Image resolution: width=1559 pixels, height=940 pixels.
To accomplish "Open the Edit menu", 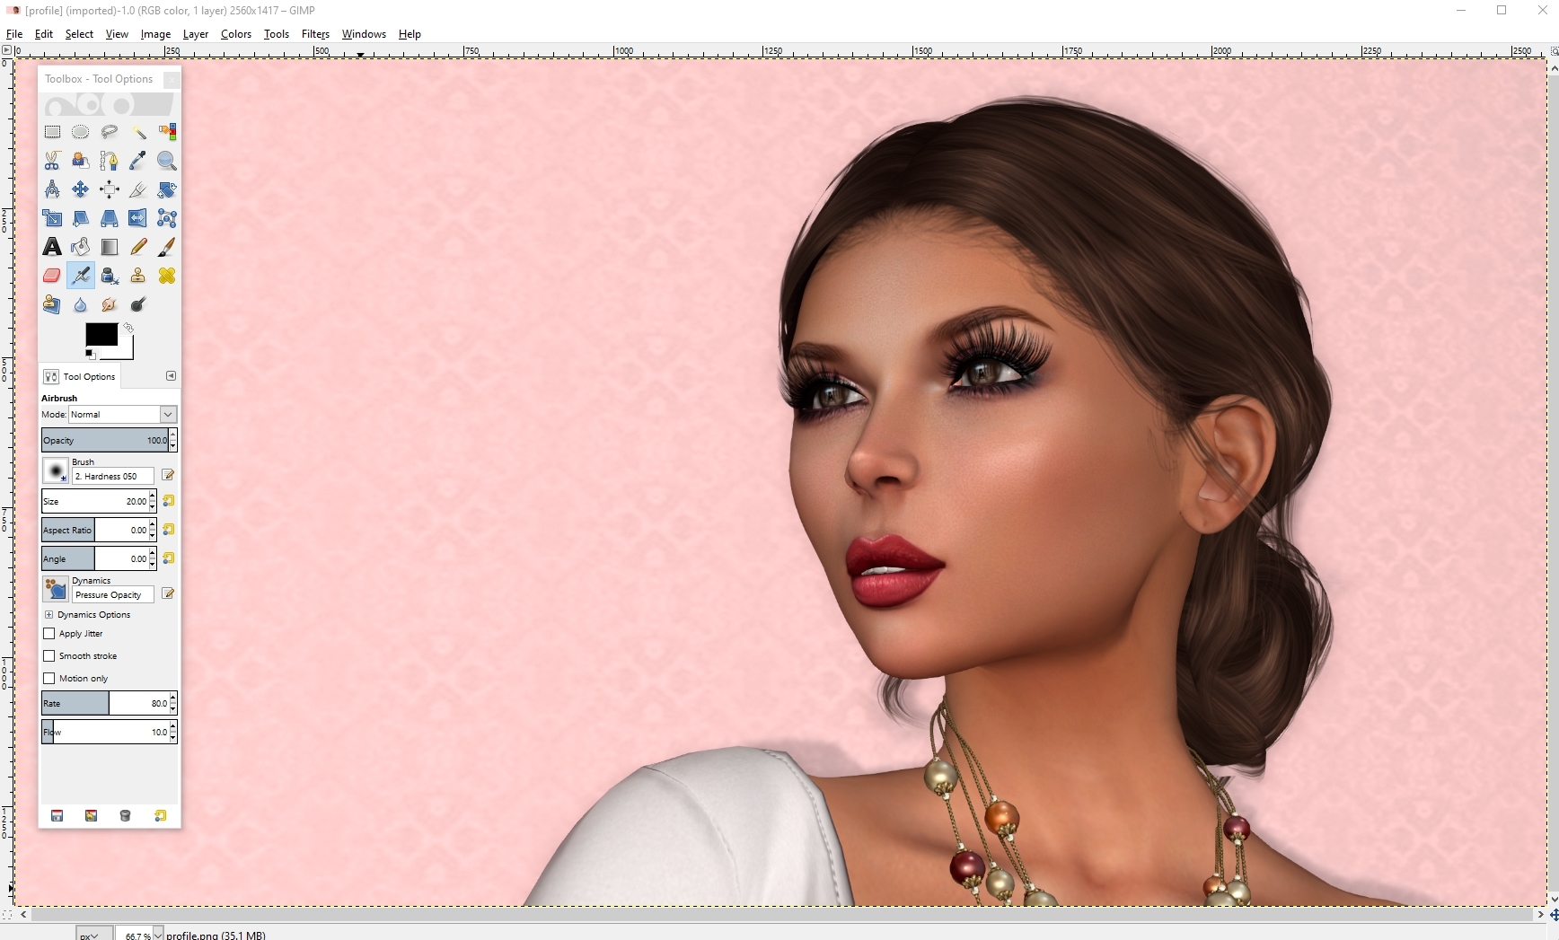I will click(x=44, y=34).
